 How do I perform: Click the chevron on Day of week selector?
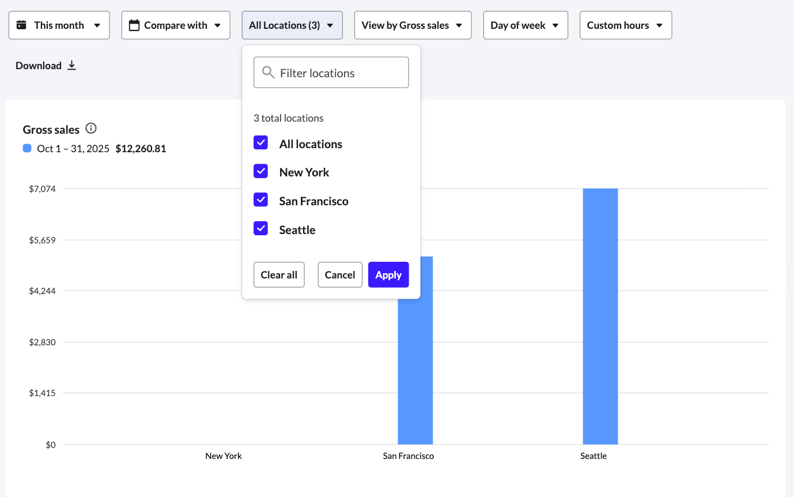[555, 25]
